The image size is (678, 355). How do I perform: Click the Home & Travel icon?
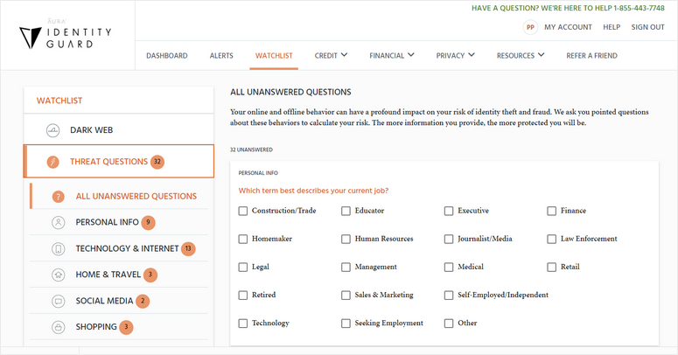[59, 275]
